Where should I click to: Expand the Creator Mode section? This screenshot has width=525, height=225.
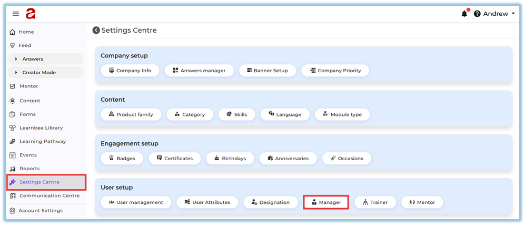(x=38, y=73)
